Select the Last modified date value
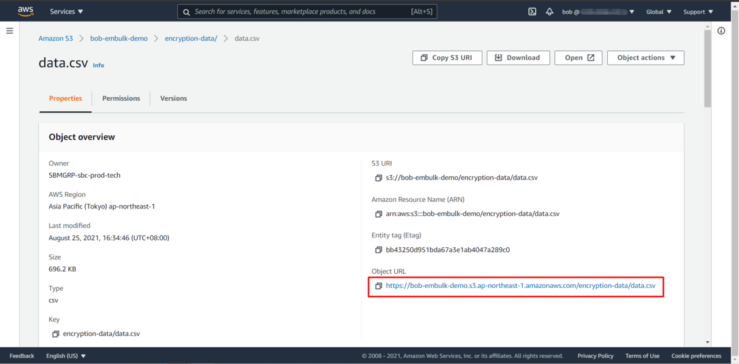 (x=109, y=238)
